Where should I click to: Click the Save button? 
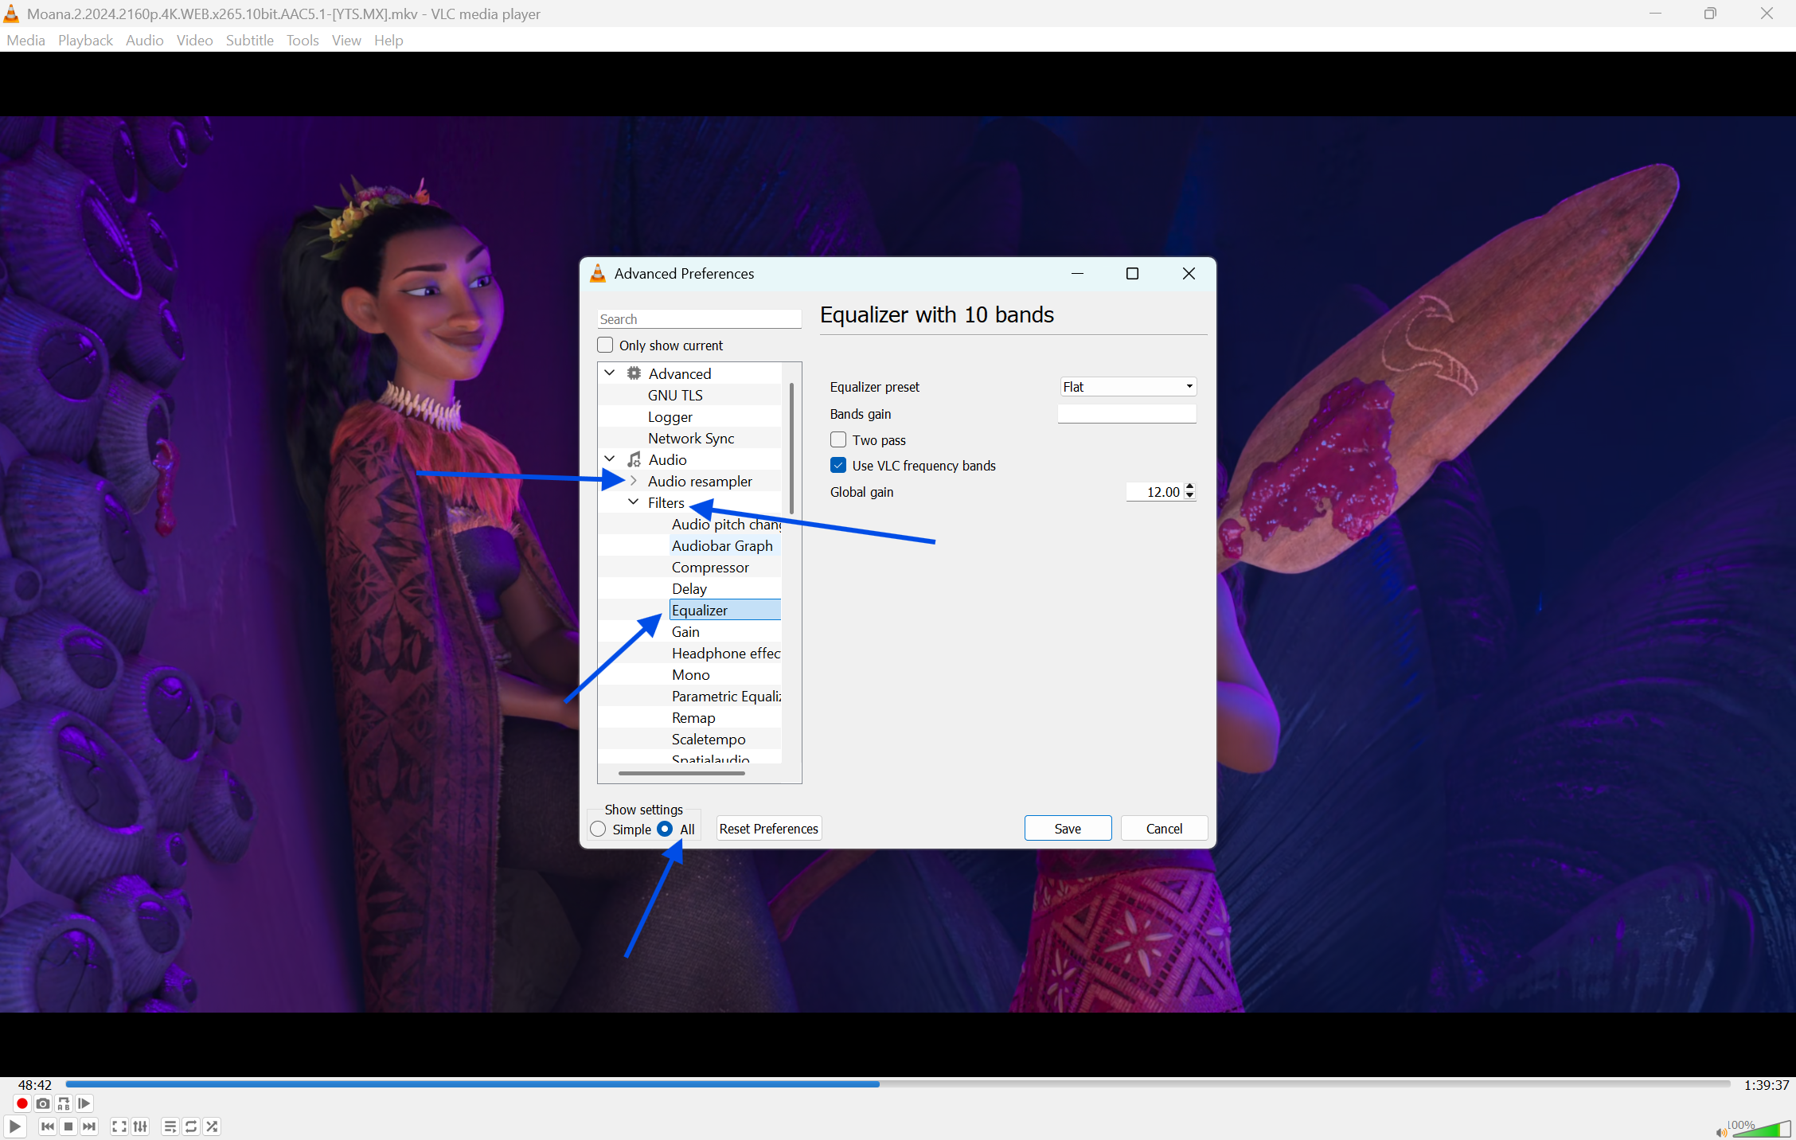(x=1068, y=829)
